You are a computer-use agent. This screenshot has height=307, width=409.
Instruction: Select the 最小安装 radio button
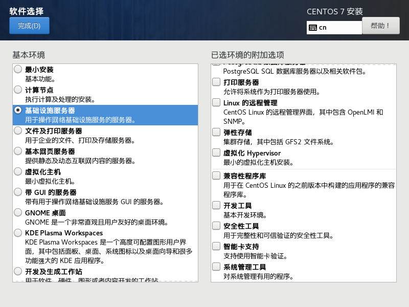click(18, 69)
